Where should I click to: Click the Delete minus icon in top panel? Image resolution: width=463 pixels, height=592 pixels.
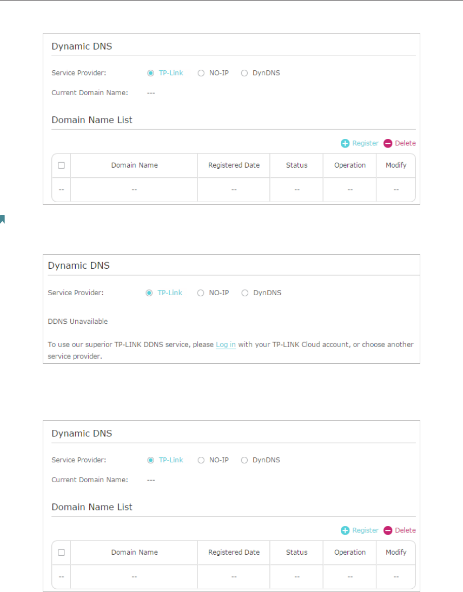(388, 143)
